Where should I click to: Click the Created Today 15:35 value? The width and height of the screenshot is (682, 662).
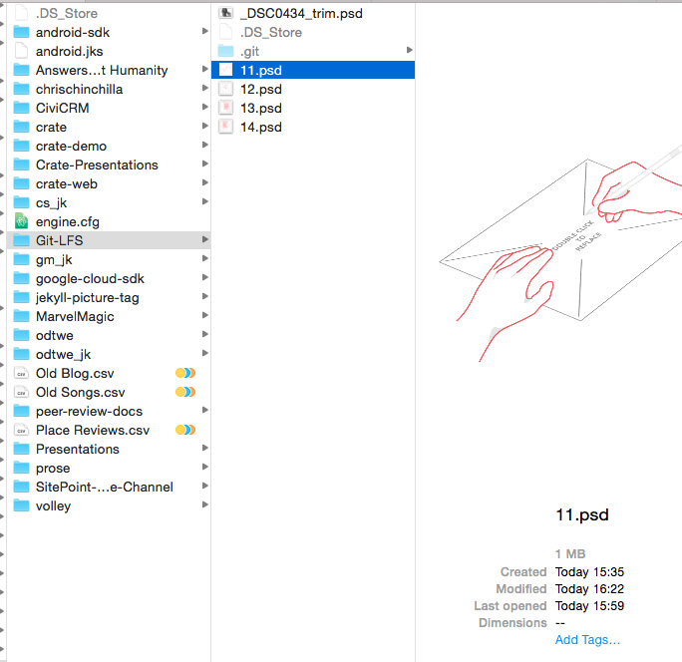click(x=589, y=571)
